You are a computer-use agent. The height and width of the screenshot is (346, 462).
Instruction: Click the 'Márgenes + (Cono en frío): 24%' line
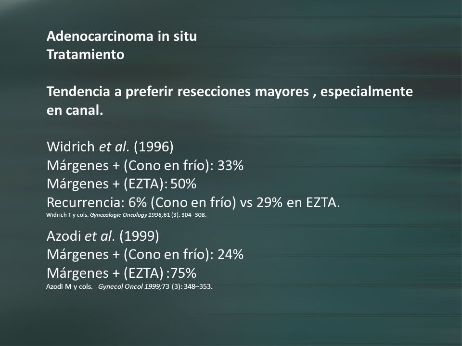(x=145, y=255)
